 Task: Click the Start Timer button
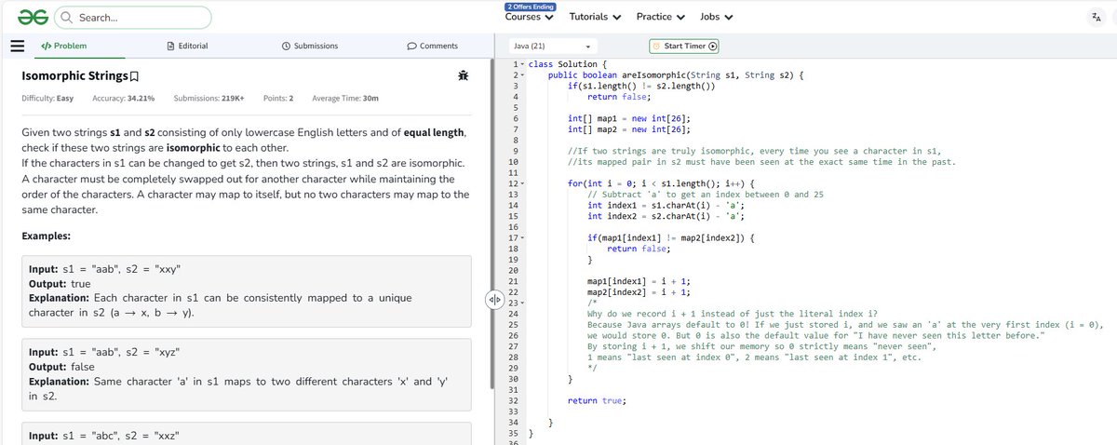coord(684,47)
